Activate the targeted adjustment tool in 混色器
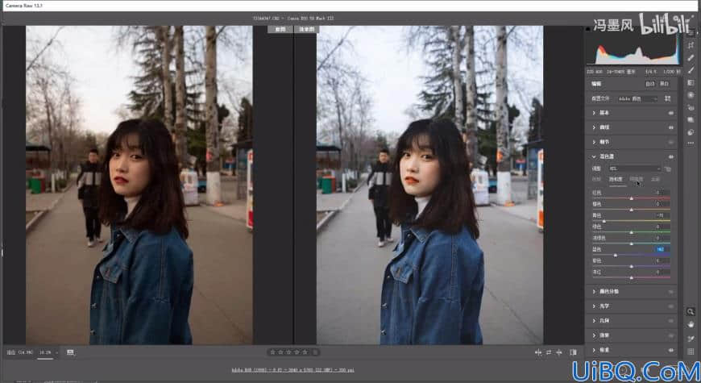This screenshot has width=701, height=383. [x=667, y=169]
